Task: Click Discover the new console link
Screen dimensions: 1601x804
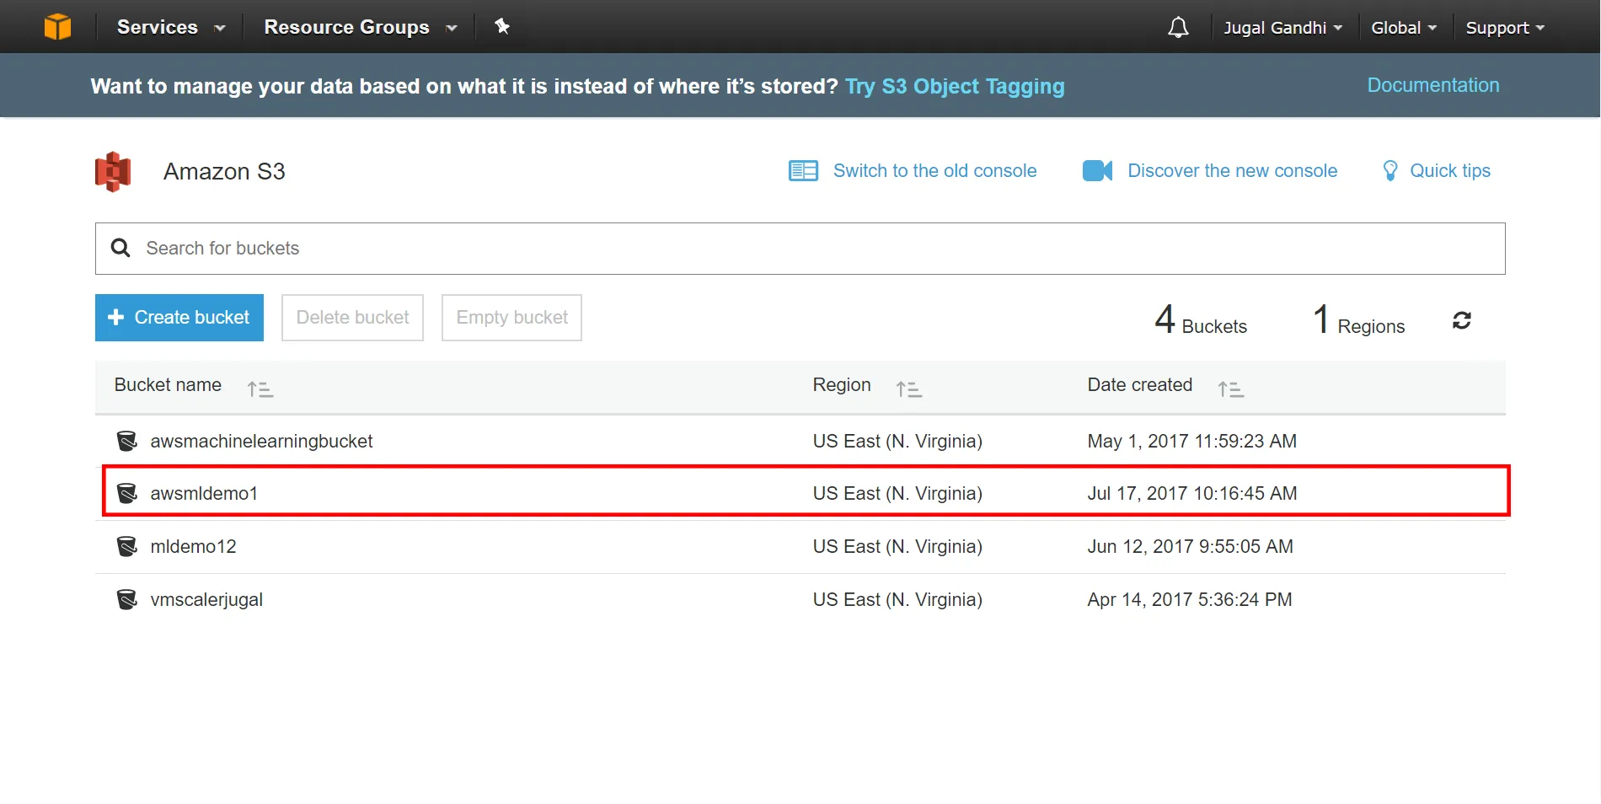Action: point(1232,171)
